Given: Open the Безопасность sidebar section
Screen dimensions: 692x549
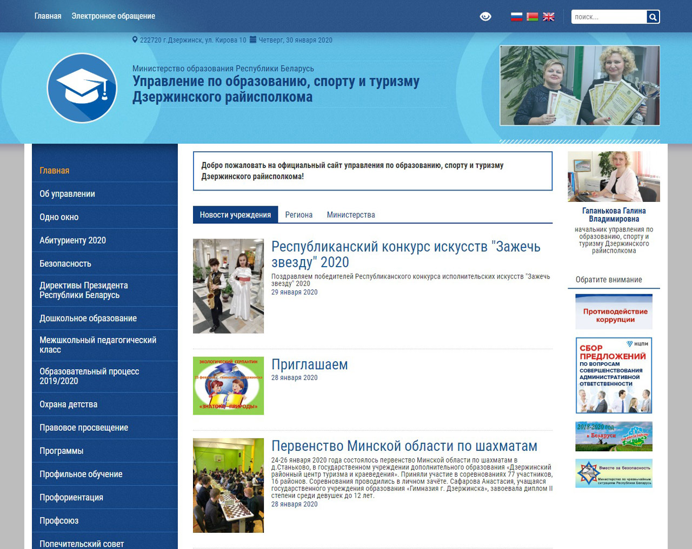Looking at the screenshot, I should coord(105,263).
